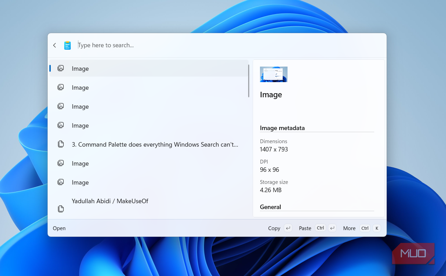
Task: Click the dimensions value '1407 x 793'
Action: click(274, 149)
